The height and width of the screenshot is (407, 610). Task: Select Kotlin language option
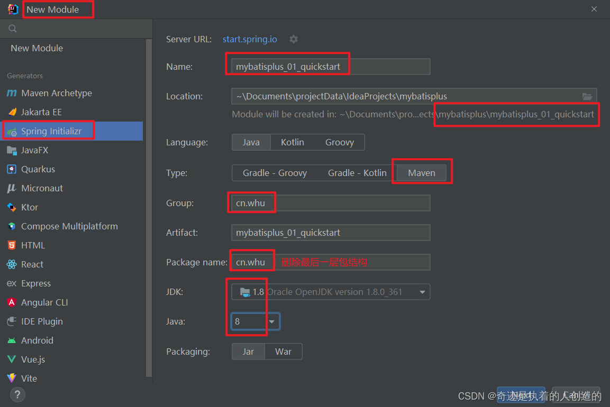pos(293,142)
